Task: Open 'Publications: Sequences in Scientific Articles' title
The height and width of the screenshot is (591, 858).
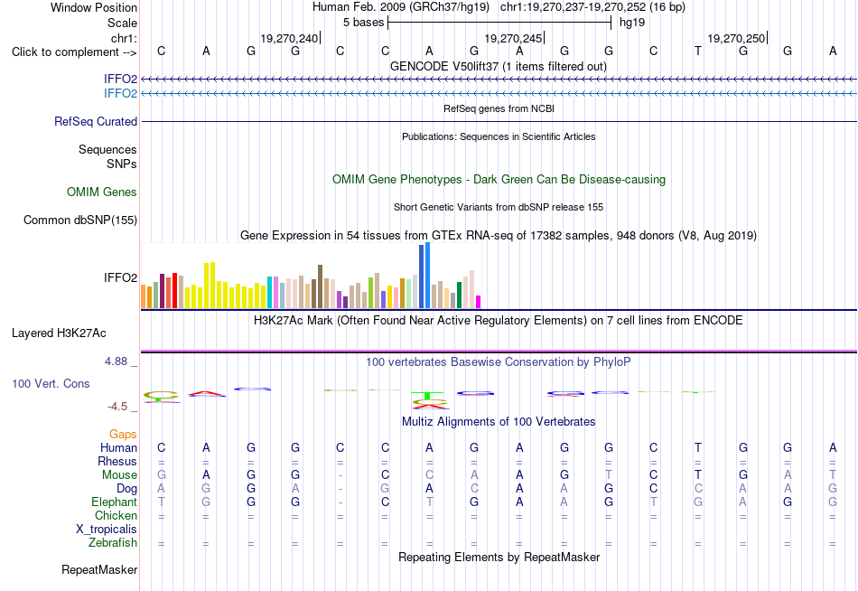Action: pos(499,136)
